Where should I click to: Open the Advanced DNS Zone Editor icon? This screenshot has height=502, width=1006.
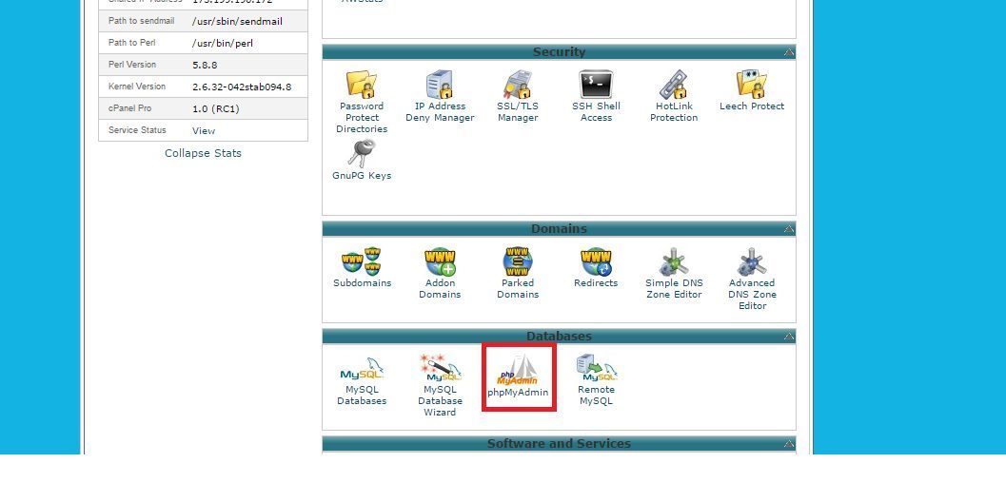[x=752, y=261]
